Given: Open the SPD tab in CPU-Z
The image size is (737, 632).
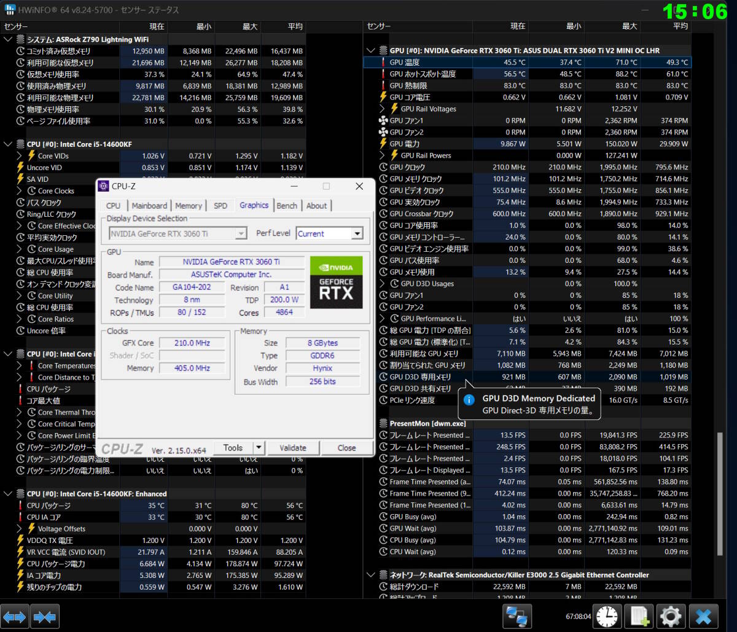Looking at the screenshot, I should (220, 206).
